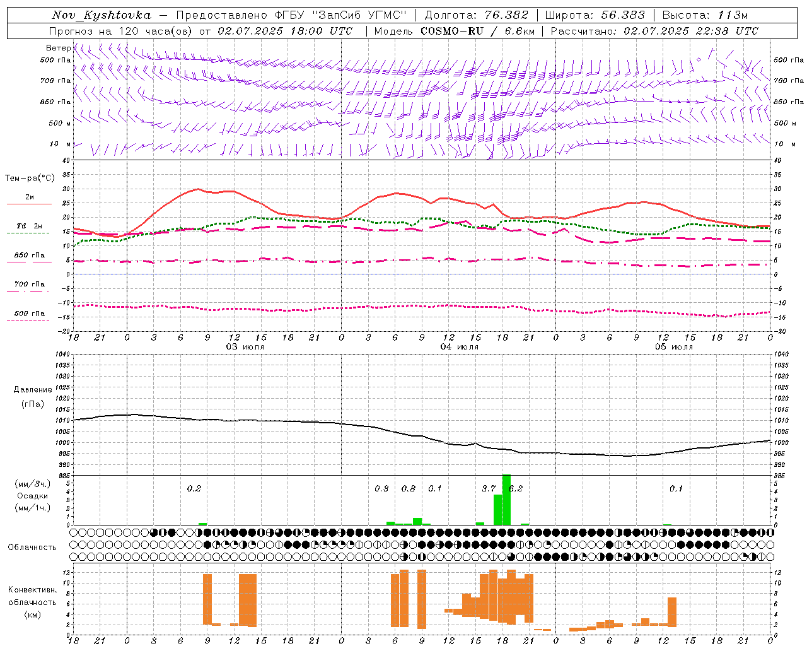807x646 pixels.
Task: Click the 'Облачность' cloudiness label
Action: coord(32,548)
